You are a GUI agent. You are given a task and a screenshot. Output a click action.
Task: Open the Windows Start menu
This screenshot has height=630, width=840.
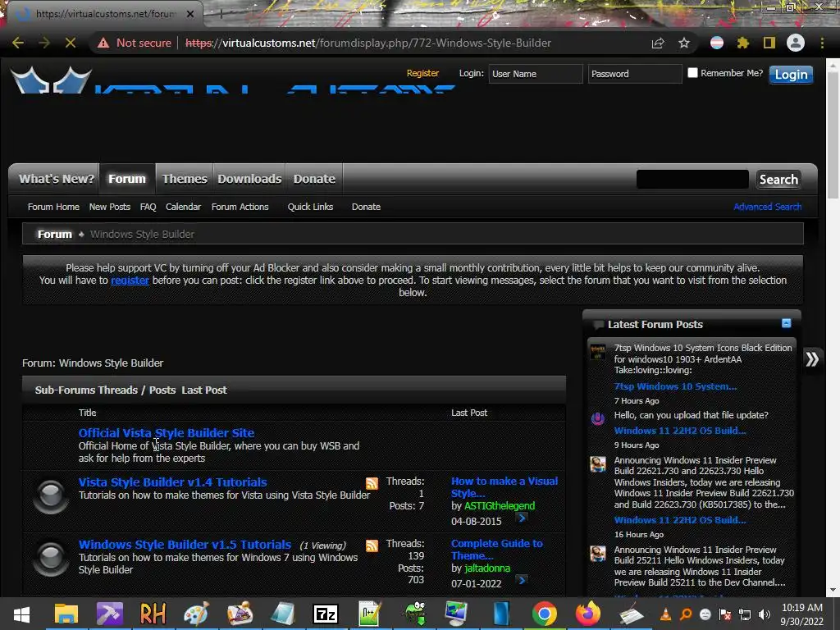(x=21, y=614)
